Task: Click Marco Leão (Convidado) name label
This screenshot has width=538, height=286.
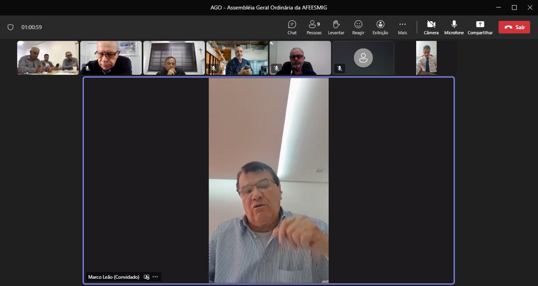Action: click(114, 277)
